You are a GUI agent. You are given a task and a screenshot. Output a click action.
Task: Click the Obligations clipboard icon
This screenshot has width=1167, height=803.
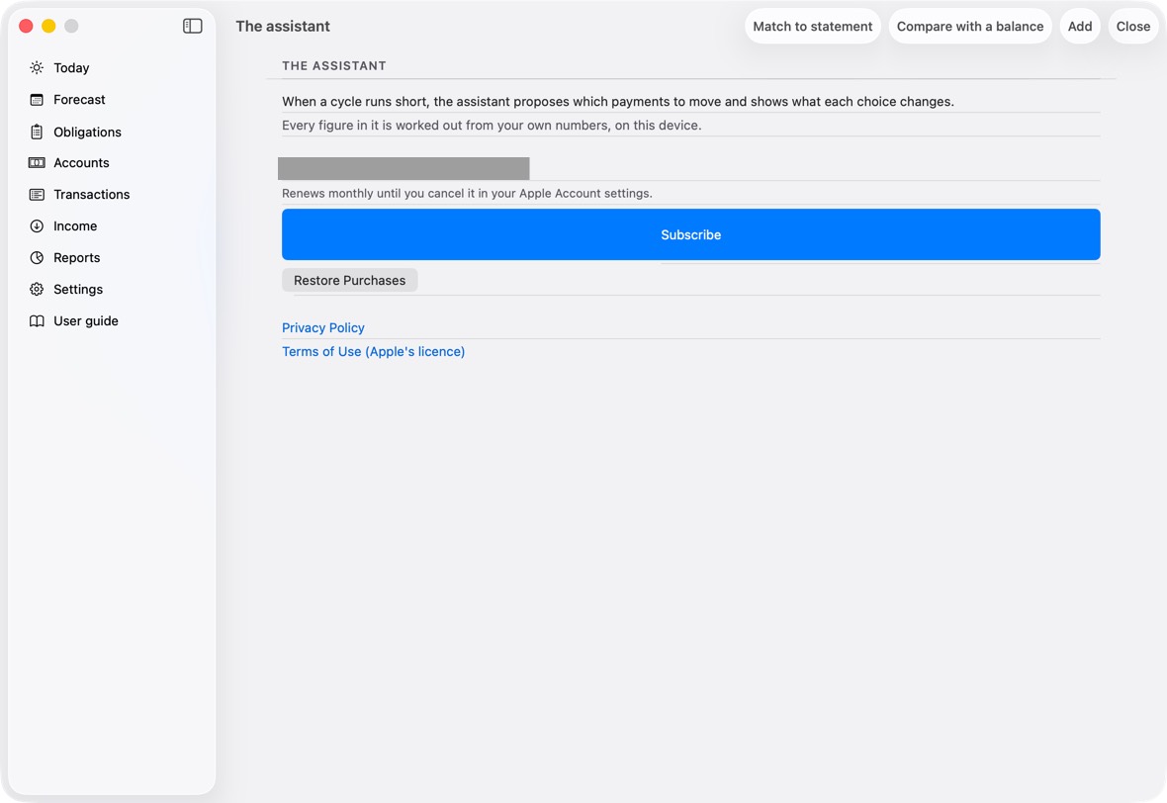pos(37,132)
